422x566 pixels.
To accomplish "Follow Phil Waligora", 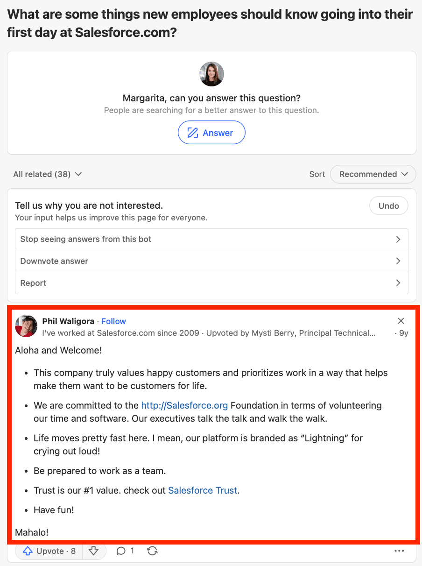I will point(113,321).
